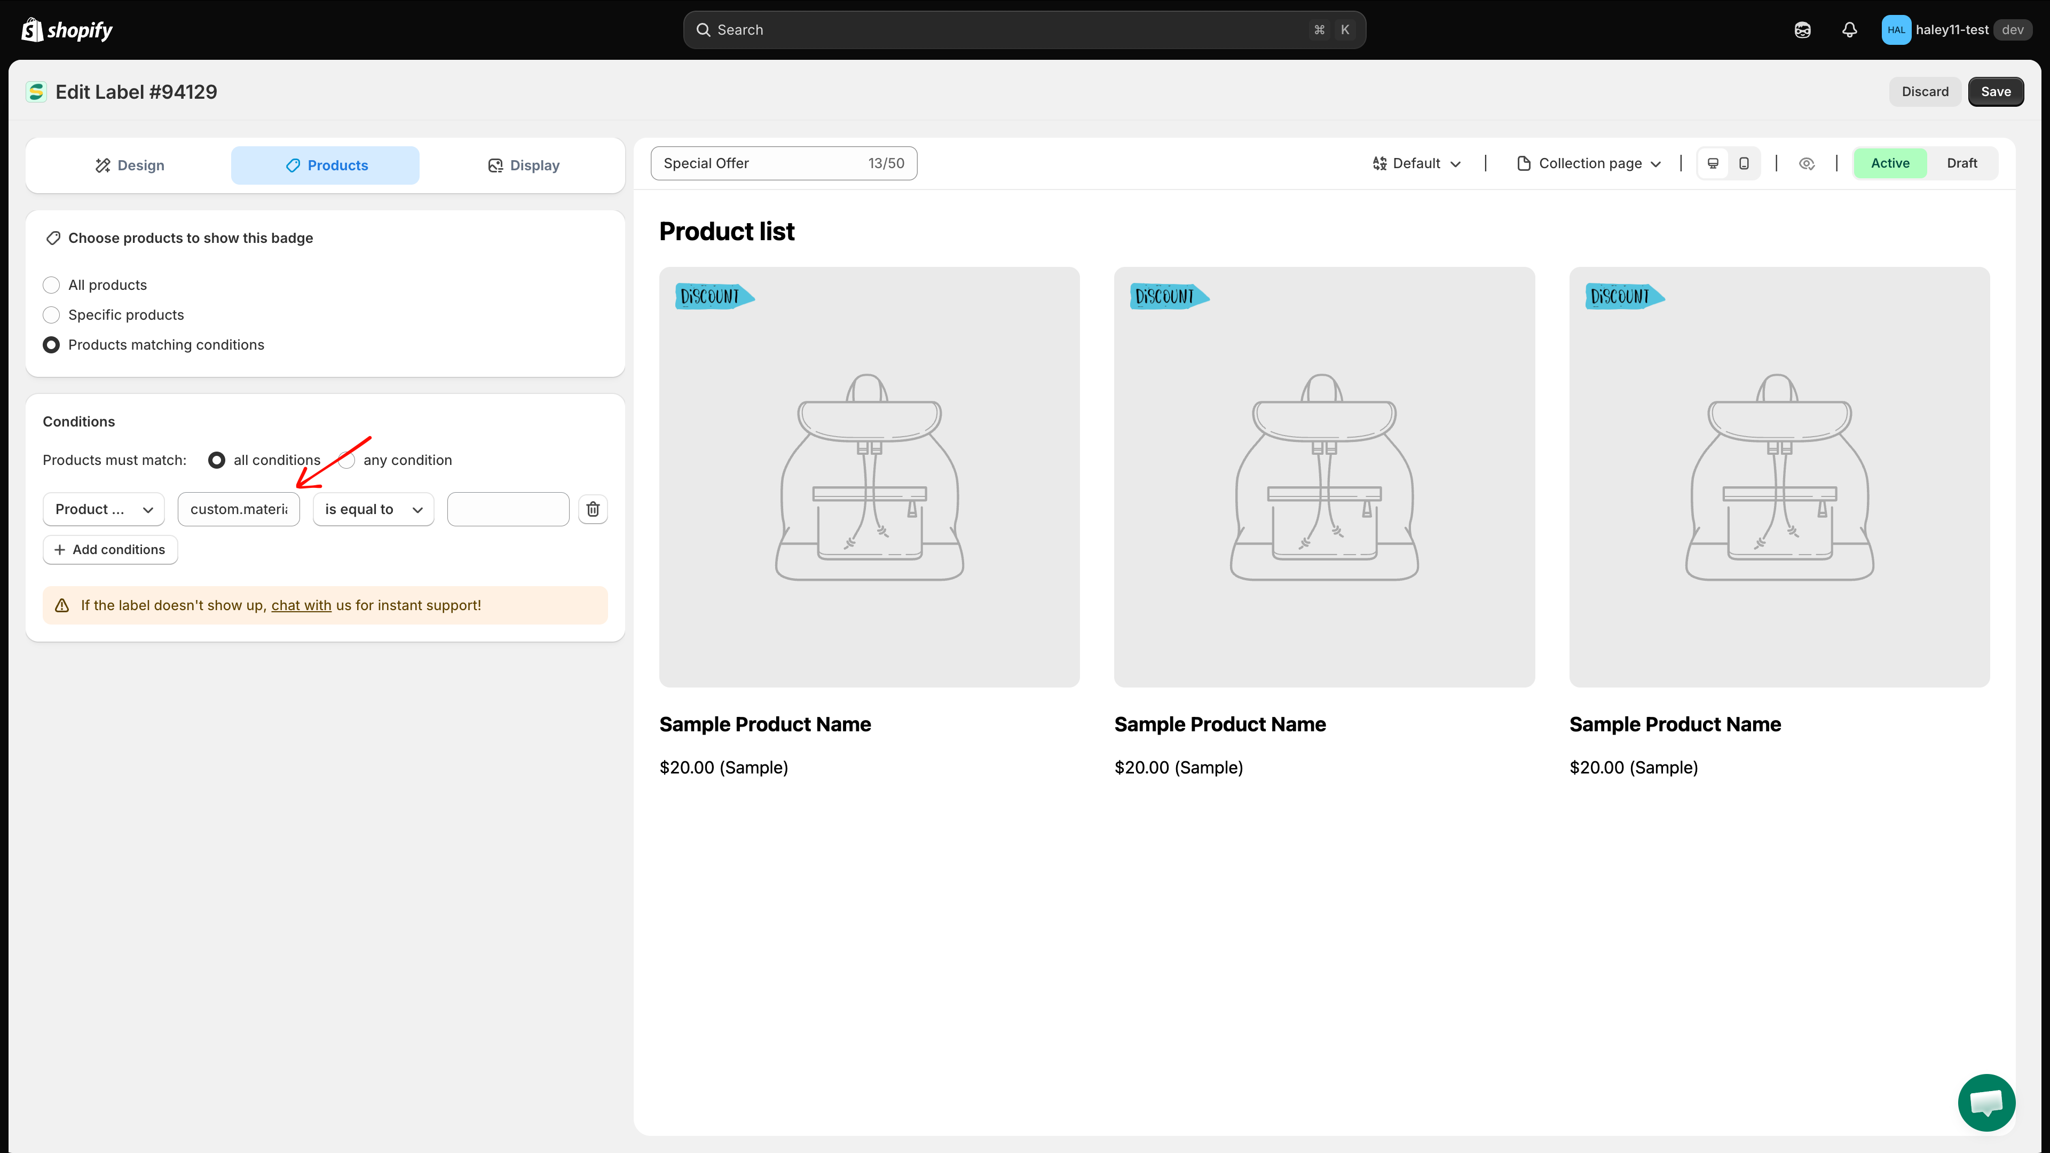The height and width of the screenshot is (1153, 2050).
Task: Expand the Default language dropdown
Action: (x=1416, y=163)
